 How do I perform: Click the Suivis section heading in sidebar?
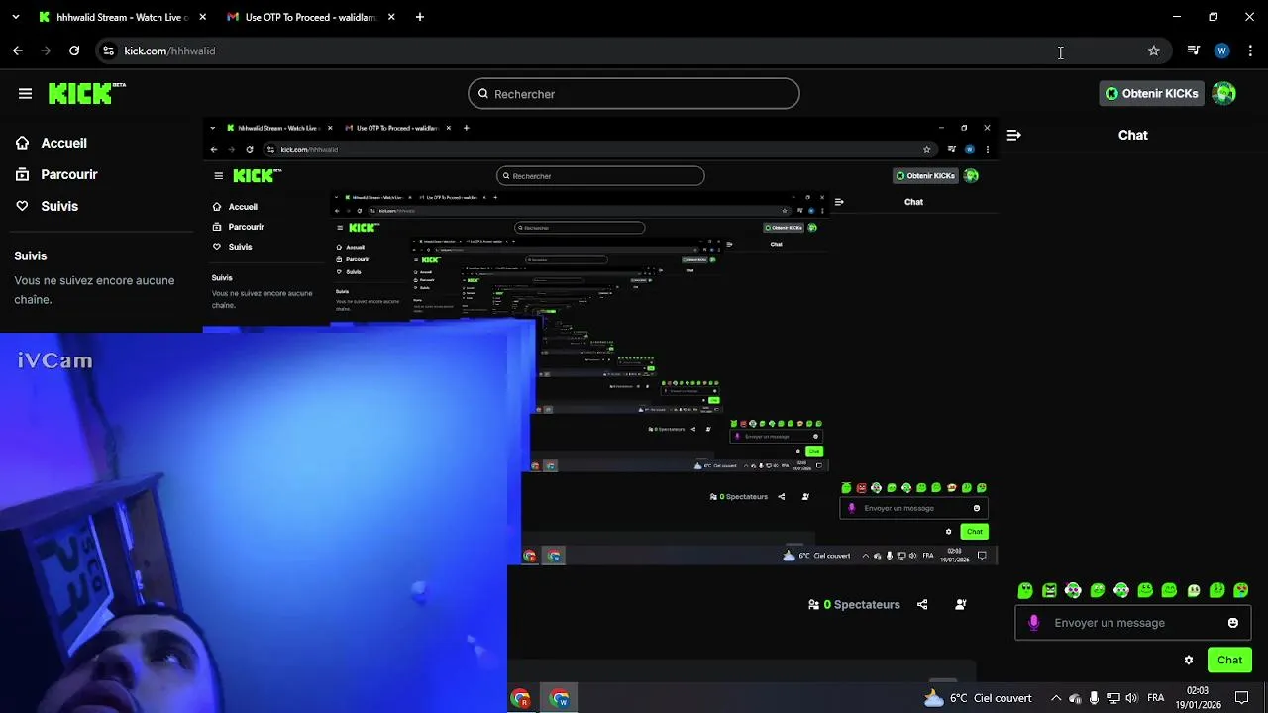coord(31,255)
